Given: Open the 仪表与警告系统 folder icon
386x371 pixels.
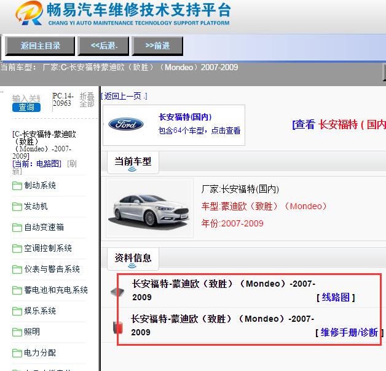Looking at the screenshot, I should [17, 269].
